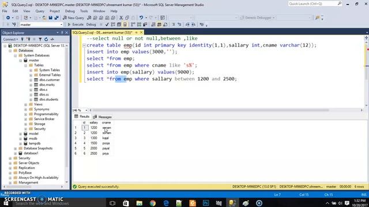Click the Refresh icon in Object Explorer
369x207 pixels.
46,39
